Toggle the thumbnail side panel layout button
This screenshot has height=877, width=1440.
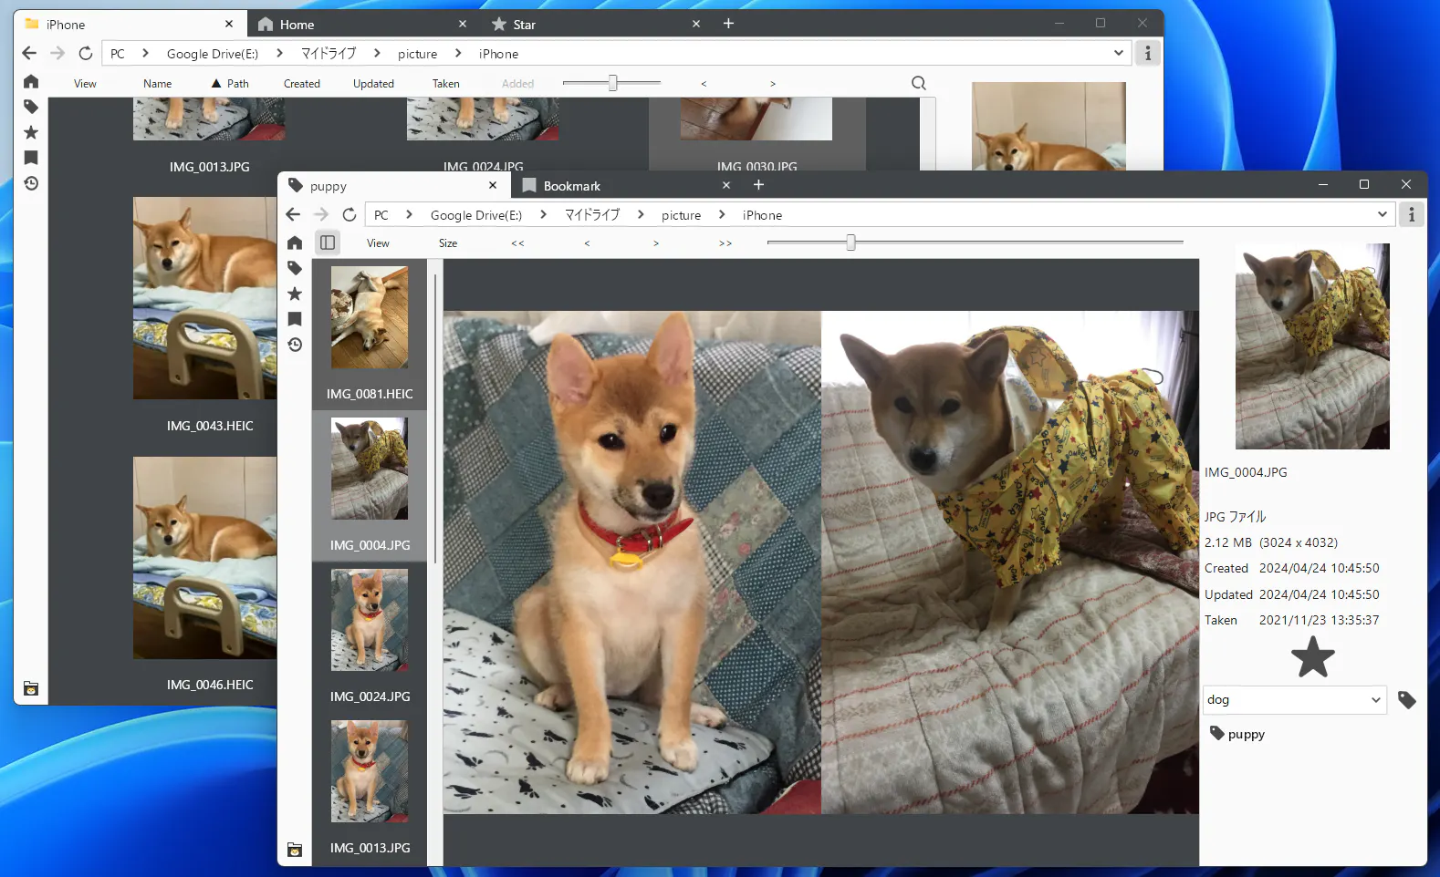328,242
